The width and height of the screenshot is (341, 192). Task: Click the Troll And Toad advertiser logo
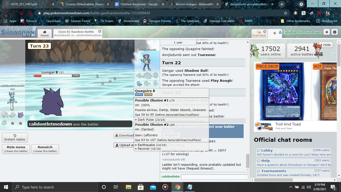click(x=264, y=126)
